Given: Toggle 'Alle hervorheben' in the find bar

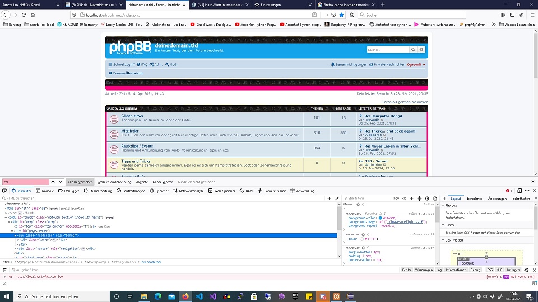Looking at the screenshot, I should 80,182.
